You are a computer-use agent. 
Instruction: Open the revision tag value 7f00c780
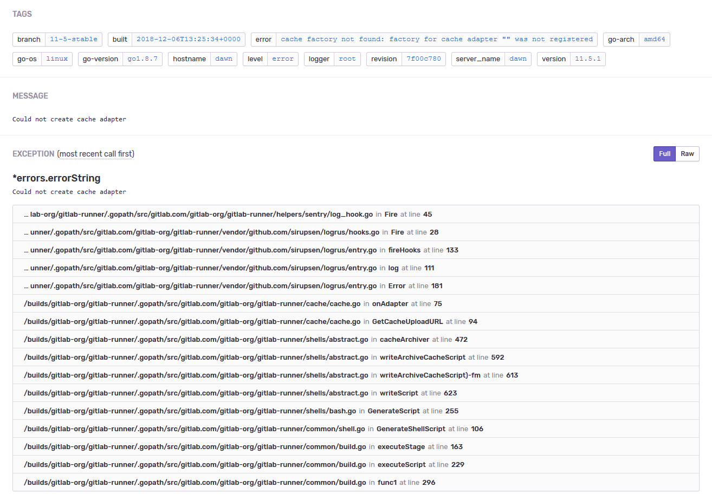pyautogui.click(x=424, y=59)
